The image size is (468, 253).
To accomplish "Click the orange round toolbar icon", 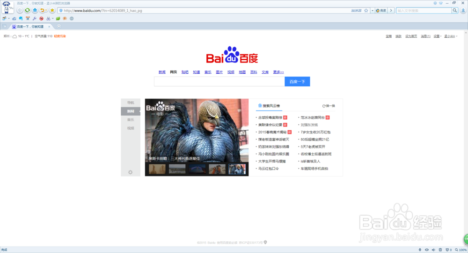I will click(65, 19).
